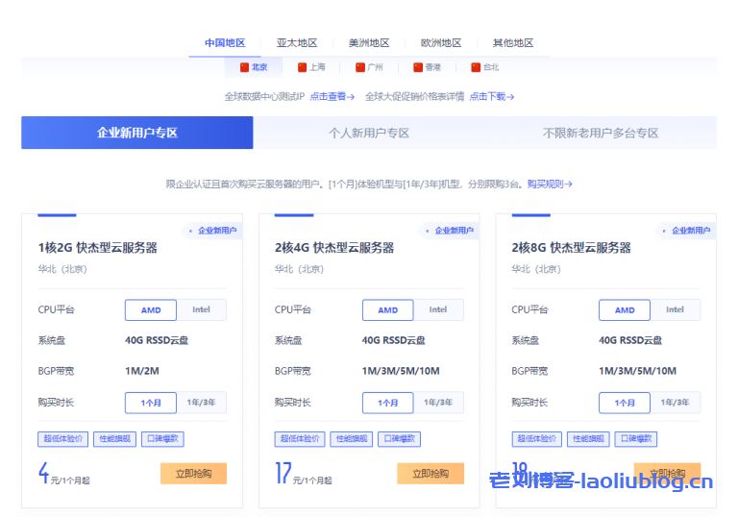Screen dimensions: 738x517
Task: Pick 1个月 duration on 1核2G card
Action: click(x=150, y=403)
